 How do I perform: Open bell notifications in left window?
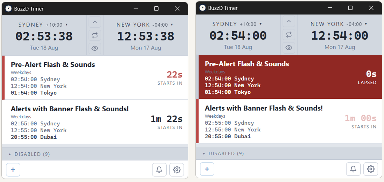pos(159,170)
